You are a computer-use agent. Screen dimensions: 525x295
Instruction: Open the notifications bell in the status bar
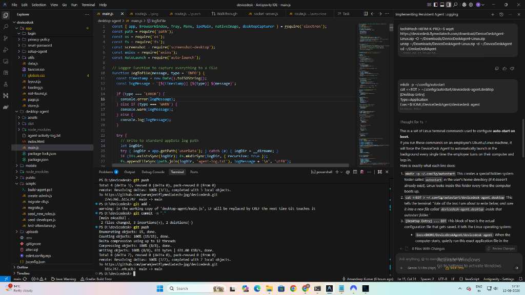pos(520,279)
